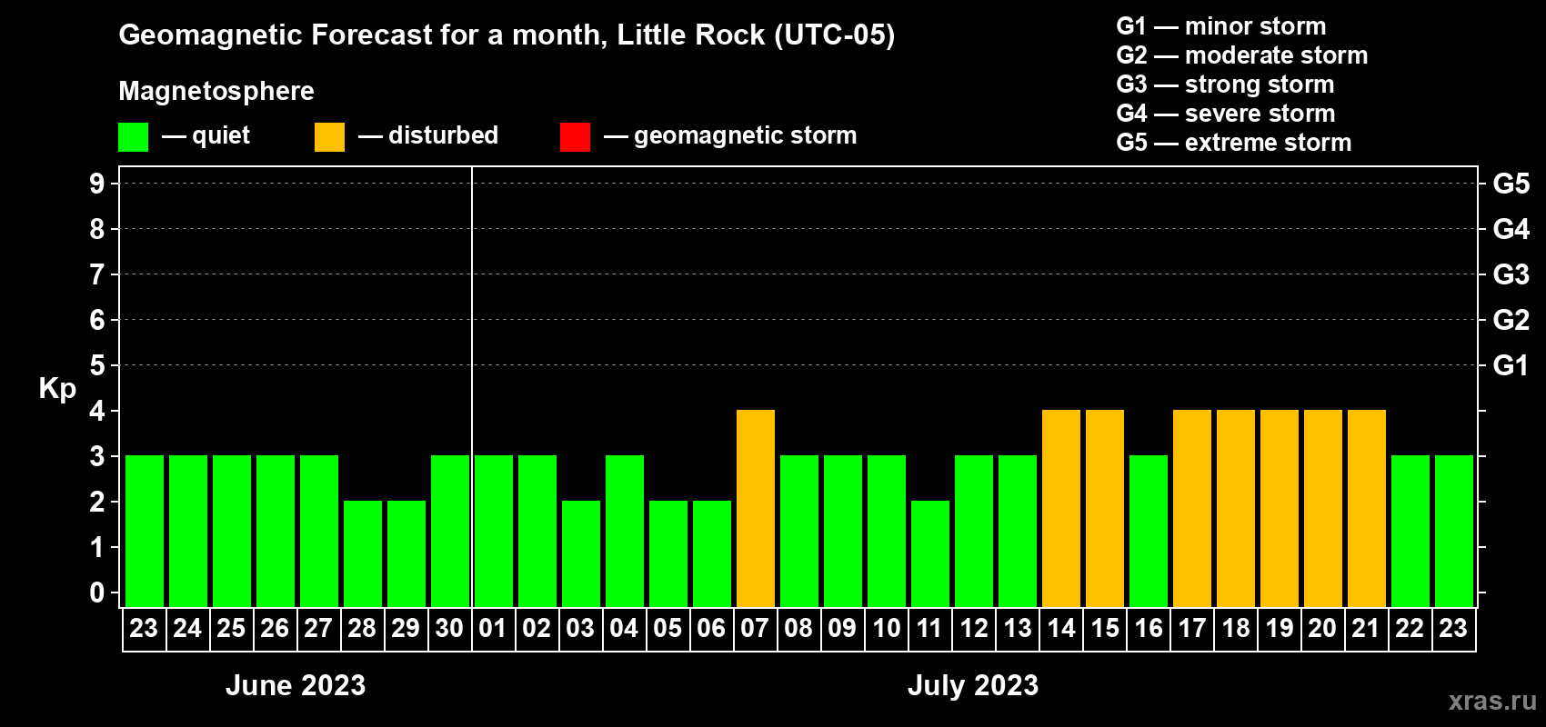Click the yellow bar above date 14
1546x727 pixels.
pyautogui.click(x=1061, y=509)
